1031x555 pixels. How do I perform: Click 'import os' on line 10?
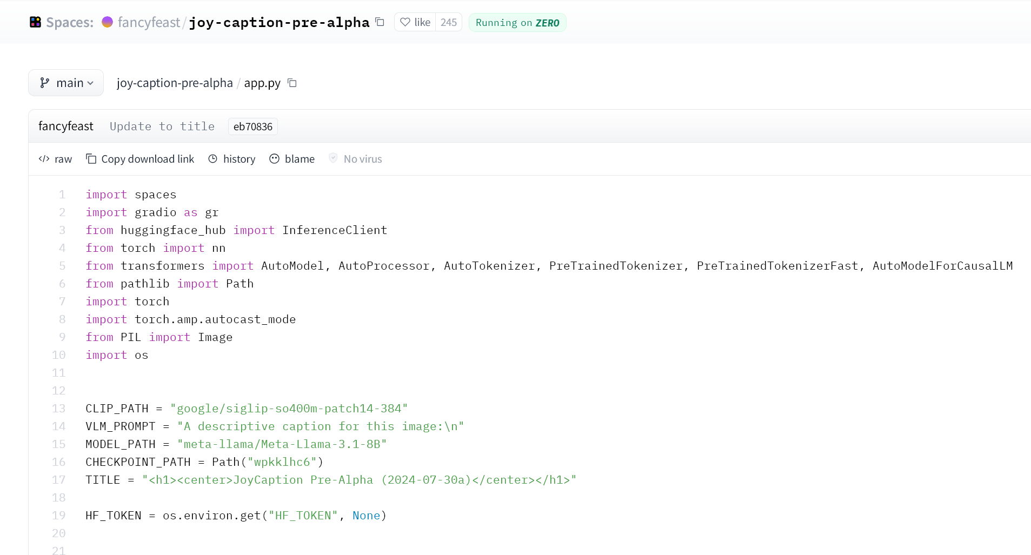coord(117,355)
